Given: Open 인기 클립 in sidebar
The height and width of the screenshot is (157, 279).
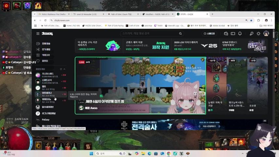Looking at the screenshot, I should click(44, 49).
